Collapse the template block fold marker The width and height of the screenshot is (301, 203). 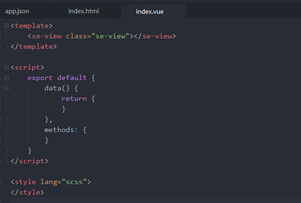pyautogui.click(x=6, y=26)
